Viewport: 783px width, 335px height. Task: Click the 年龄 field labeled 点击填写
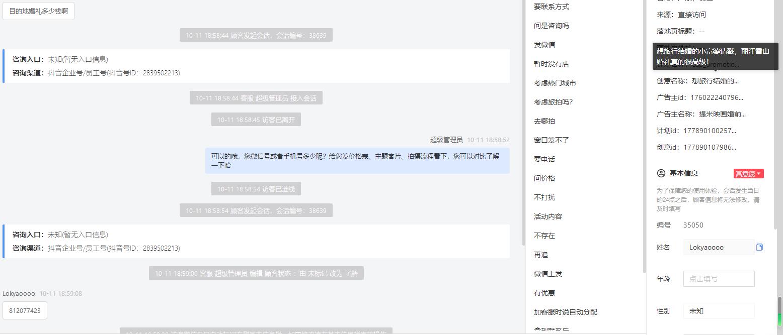click(719, 279)
